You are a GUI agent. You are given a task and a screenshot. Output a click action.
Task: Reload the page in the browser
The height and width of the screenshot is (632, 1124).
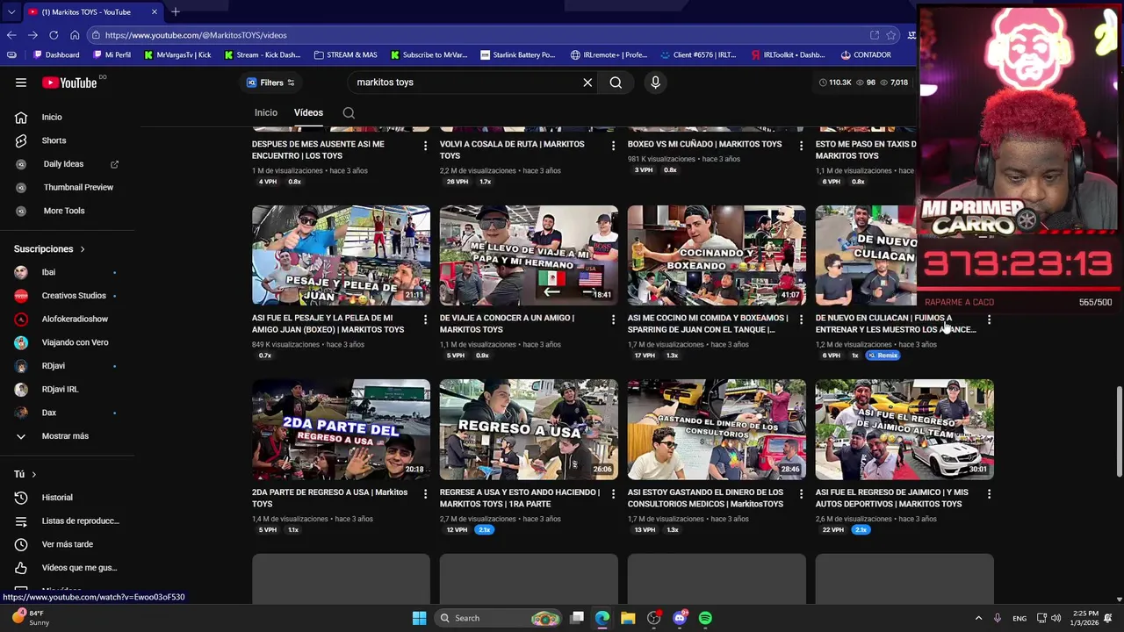(x=54, y=35)
